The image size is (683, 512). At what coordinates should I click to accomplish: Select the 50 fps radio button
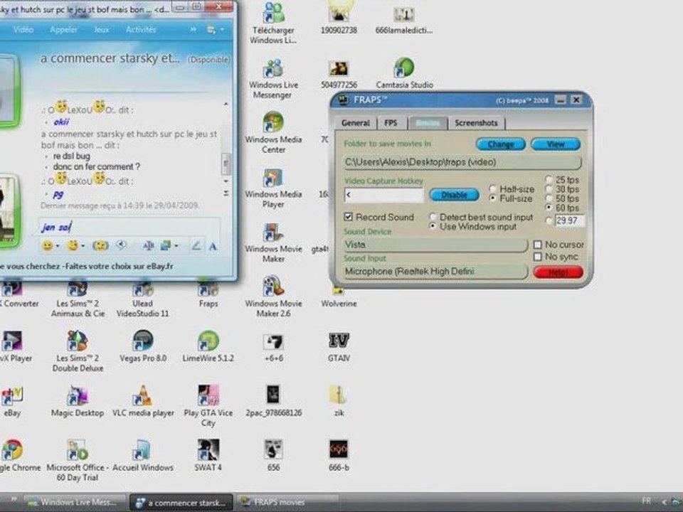pyautogui.click(x=549, y=198)
